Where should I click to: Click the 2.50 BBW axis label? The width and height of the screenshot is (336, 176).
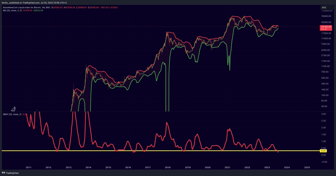(324, 121)
